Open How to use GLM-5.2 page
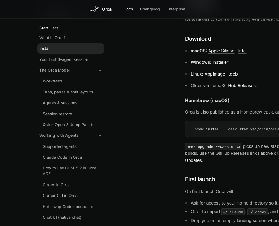 69,171
